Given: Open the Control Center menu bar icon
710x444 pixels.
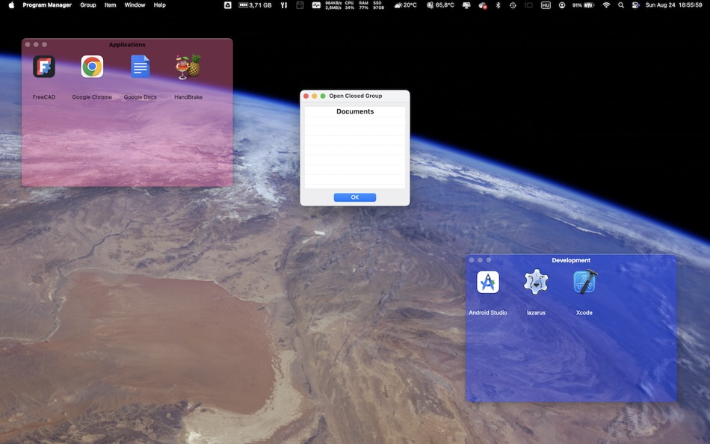Looking at the screenshot, I should point(636,5).
